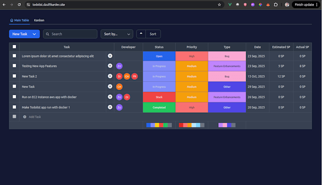Check the Lorem ipsum task checkbox
The image size is (322, 185).
tap(14, 56)
